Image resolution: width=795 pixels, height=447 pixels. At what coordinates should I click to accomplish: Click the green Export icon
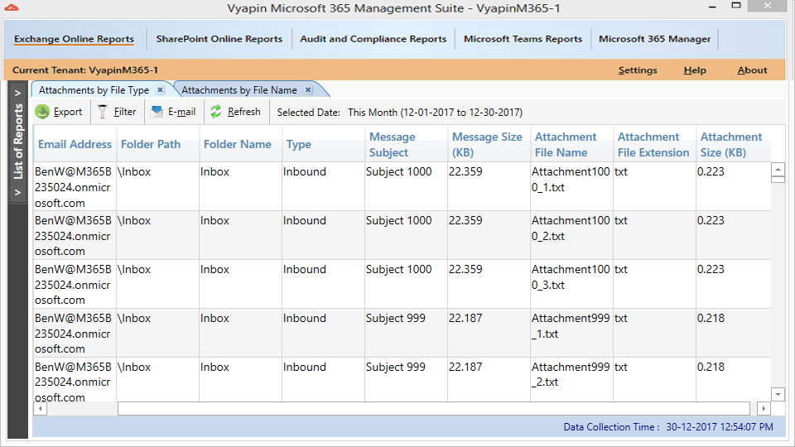[x=42, y=112]
